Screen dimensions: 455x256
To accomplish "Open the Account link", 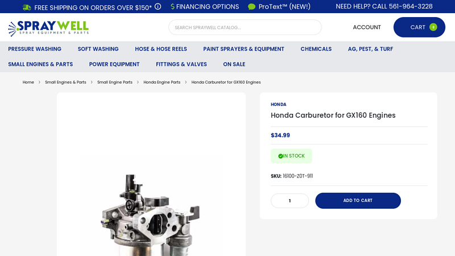I will [367, 27].
